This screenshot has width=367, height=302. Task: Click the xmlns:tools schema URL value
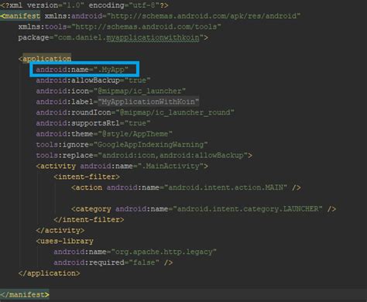(146, 27)
